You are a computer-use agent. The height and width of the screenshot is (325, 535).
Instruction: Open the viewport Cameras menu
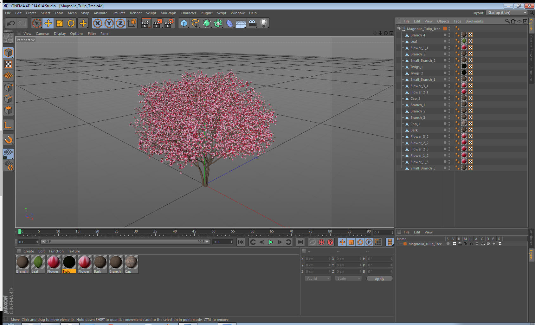42,34
